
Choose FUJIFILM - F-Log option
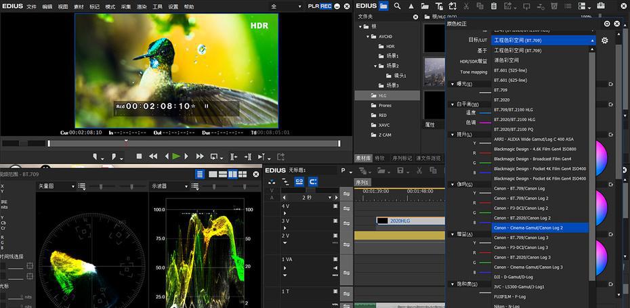[540, 296]
